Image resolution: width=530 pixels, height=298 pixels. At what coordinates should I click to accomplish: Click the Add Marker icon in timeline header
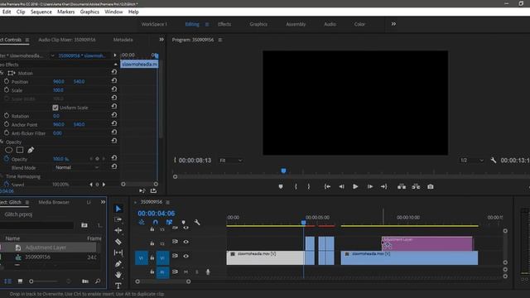click(x=184, y=223)
